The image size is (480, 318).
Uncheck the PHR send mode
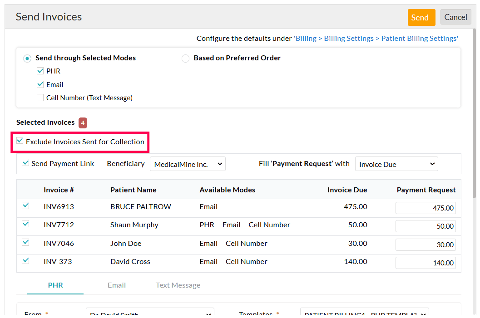[40, 71]
